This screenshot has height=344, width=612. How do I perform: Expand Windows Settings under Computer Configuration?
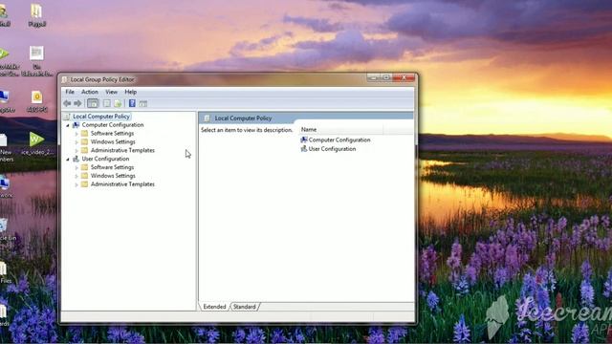[76, 142]
